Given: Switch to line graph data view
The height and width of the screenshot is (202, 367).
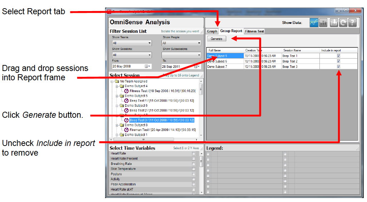Looking at the screenshot, I should point(314,23).
